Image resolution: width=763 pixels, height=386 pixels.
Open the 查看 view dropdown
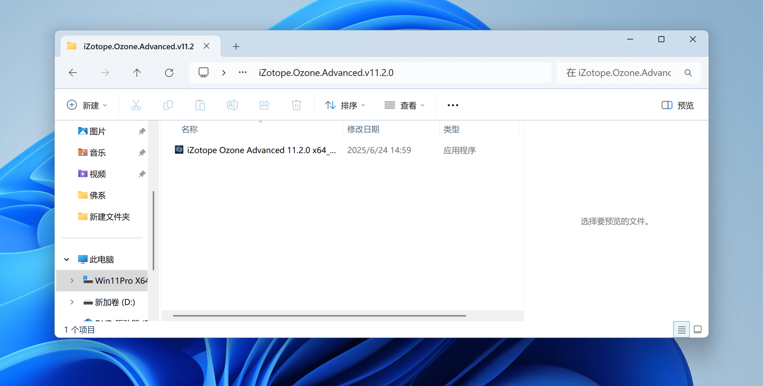[404, 105]
